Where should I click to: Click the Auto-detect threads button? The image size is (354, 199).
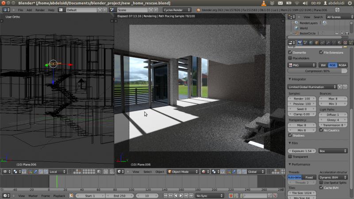(x=295, y=177)
